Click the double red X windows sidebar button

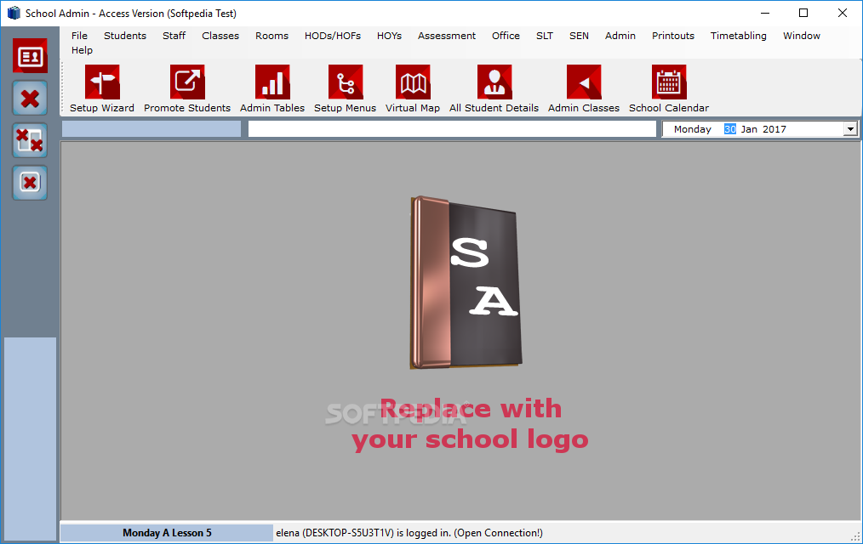(30, 140)
